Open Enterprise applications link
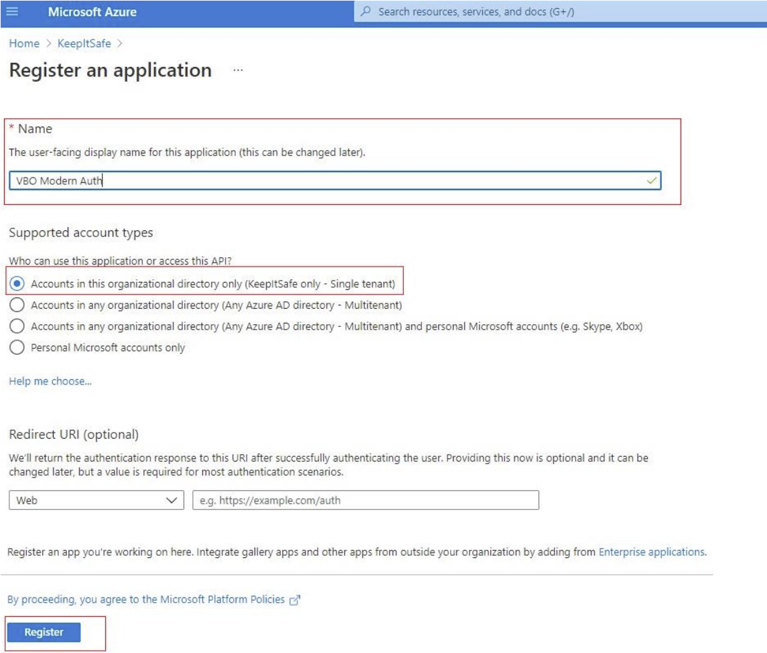This screenshot has height=653, width=767. tap(652, 552)
